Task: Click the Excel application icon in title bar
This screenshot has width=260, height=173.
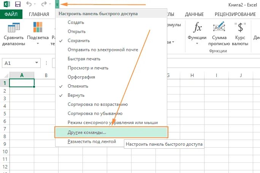Action: 7,4
